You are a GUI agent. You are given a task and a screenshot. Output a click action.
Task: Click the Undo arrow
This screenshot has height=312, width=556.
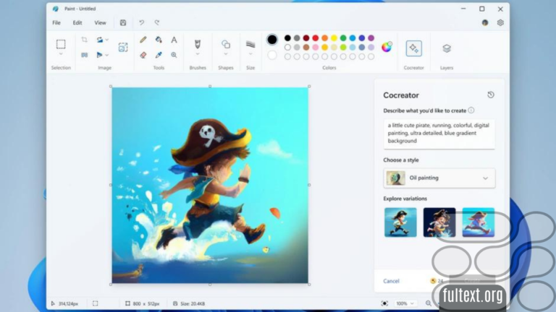click(x=141, y=22)
